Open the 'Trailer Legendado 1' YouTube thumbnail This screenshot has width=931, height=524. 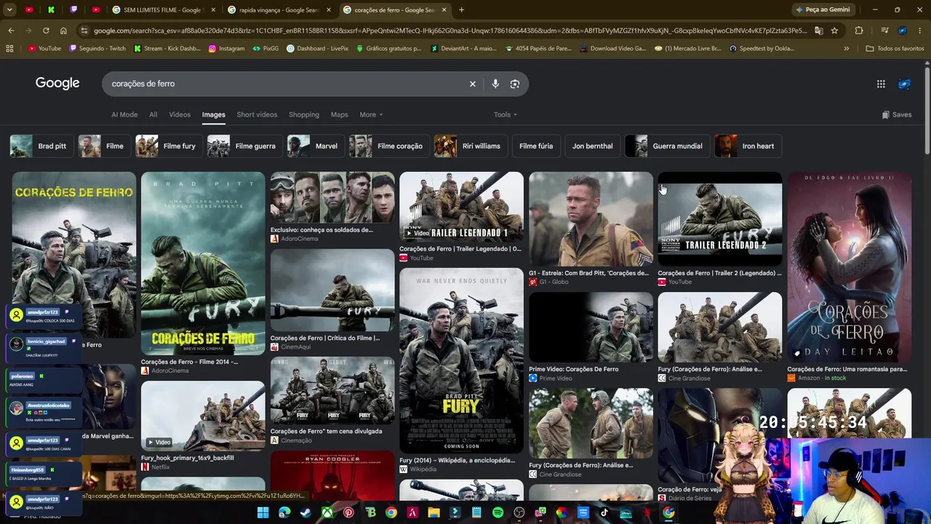(461, 207)
